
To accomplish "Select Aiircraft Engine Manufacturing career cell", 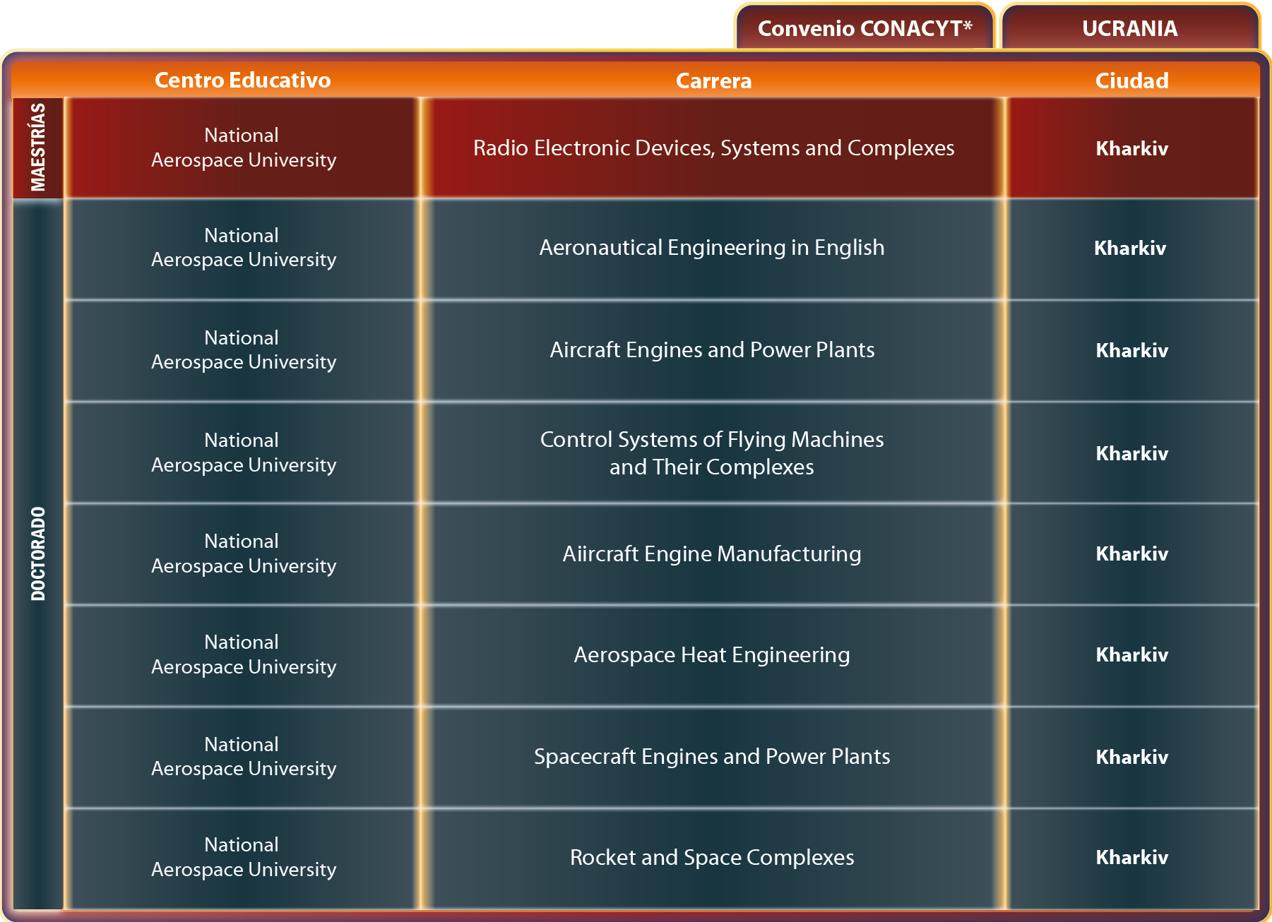I will [x=712, y=553].
